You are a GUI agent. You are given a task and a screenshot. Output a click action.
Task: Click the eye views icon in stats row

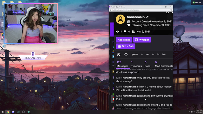tap(117, 32)
